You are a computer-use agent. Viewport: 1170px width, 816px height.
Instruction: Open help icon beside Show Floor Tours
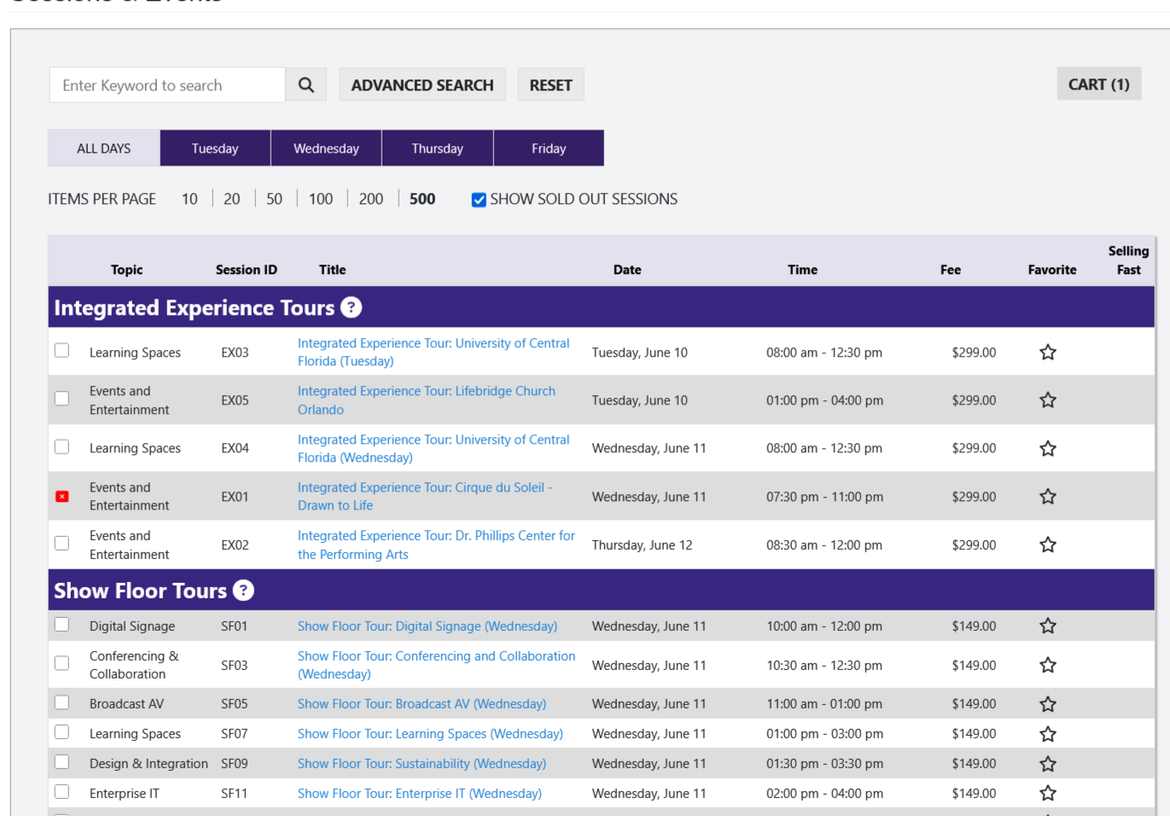click(x=243, y=591)
